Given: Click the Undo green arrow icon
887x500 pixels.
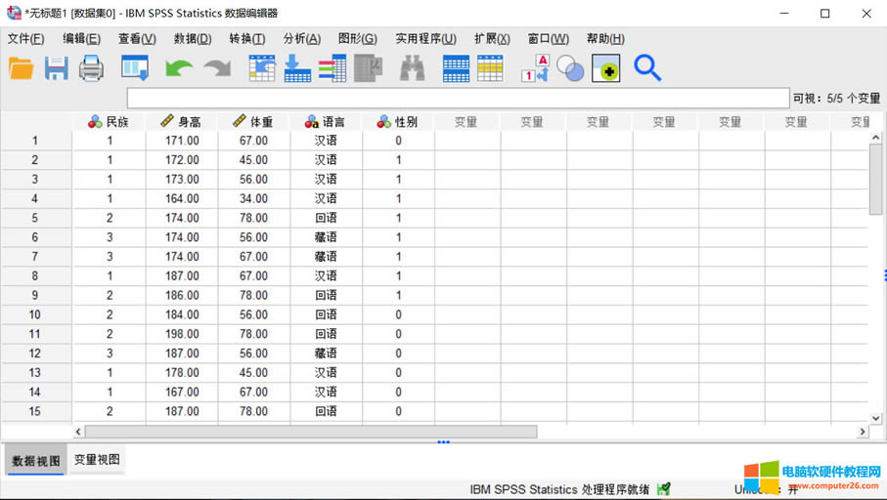Looking at the screenshot, I should point(179,68).
